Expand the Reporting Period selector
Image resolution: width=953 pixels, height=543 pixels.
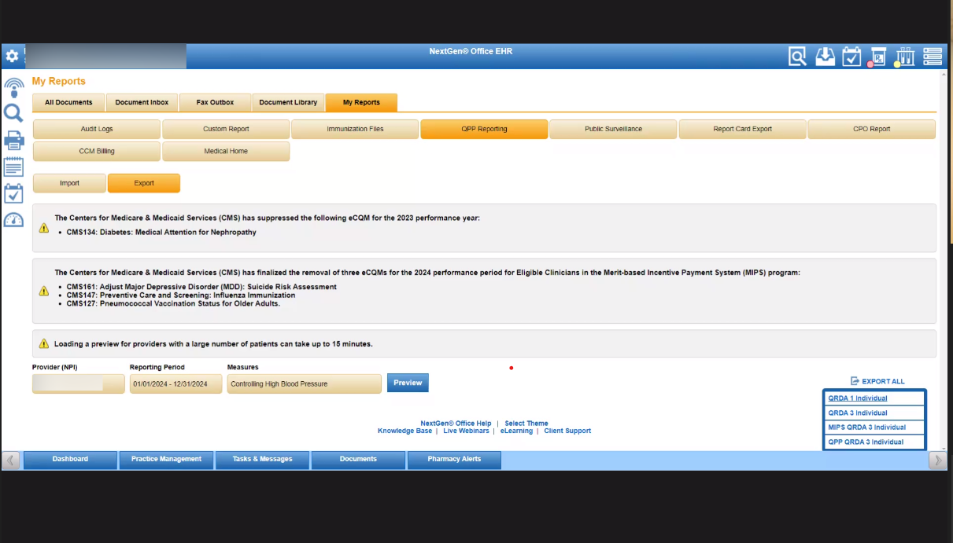[x=175, y=383]
